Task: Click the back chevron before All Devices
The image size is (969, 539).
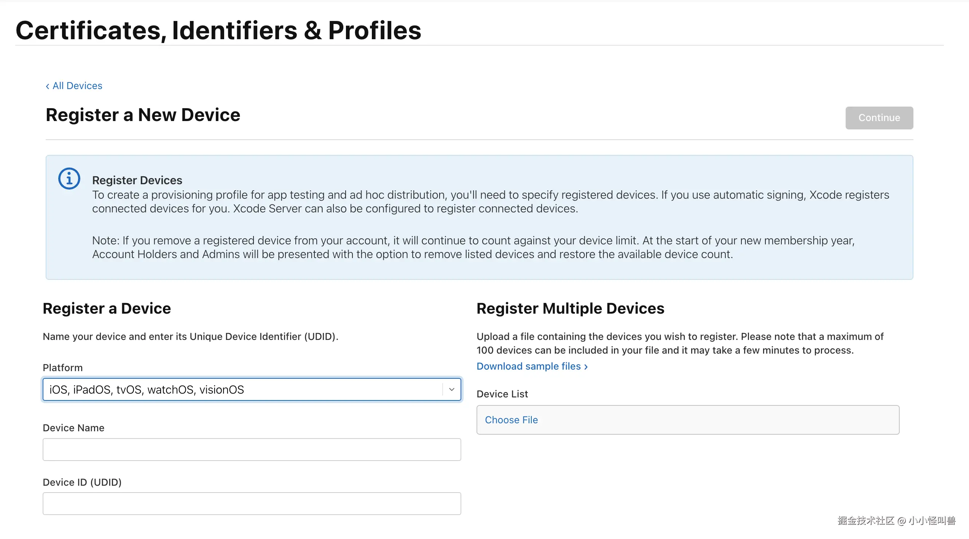Action: (x=48, y=86)
